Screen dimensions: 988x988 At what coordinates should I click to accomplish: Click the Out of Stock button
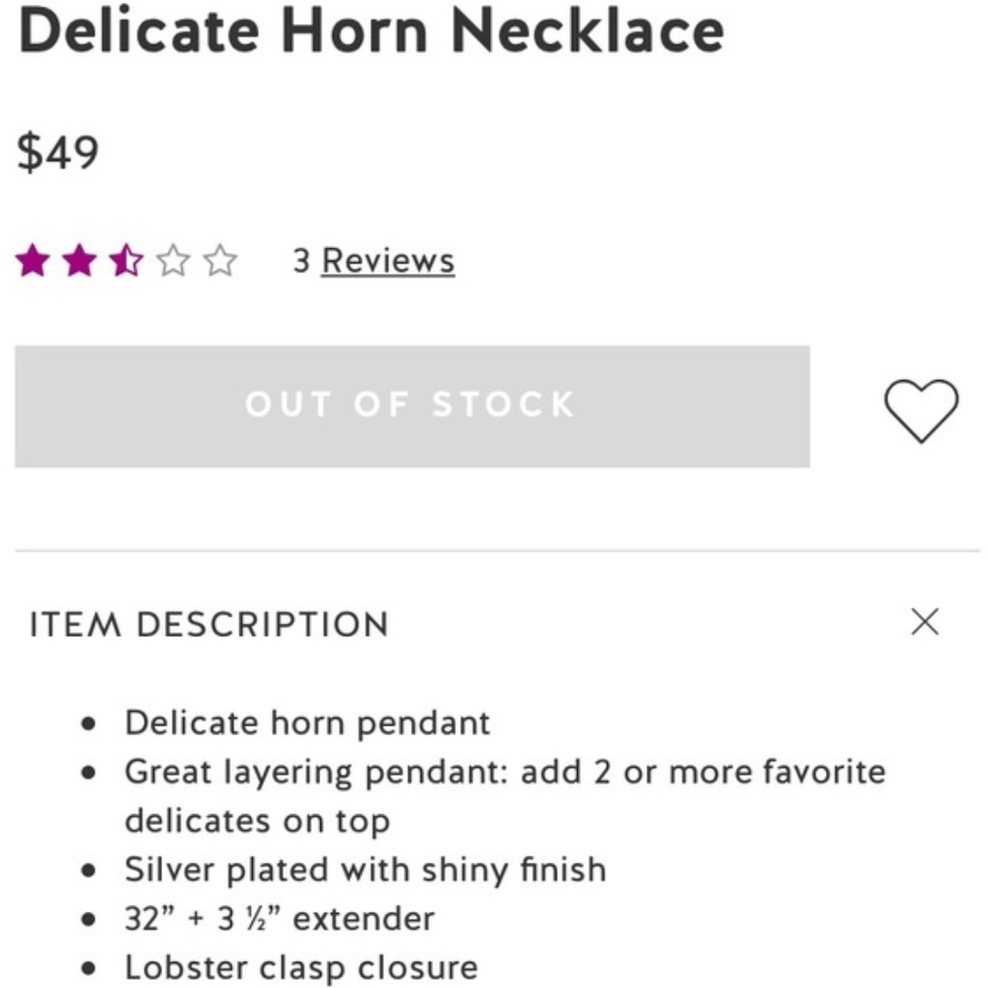click(412, 403)
